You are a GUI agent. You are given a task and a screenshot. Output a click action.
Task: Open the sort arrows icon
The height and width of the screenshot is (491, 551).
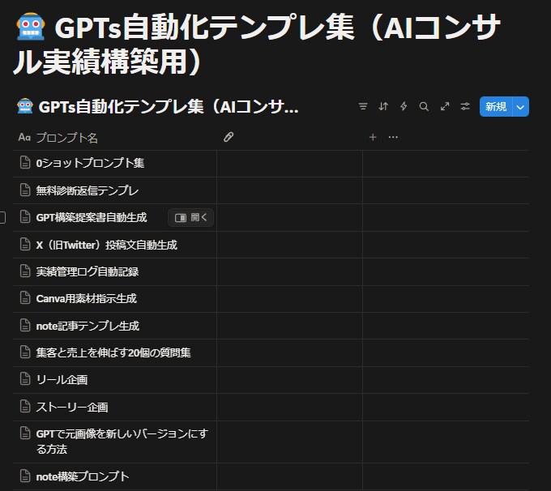point(383,106)
